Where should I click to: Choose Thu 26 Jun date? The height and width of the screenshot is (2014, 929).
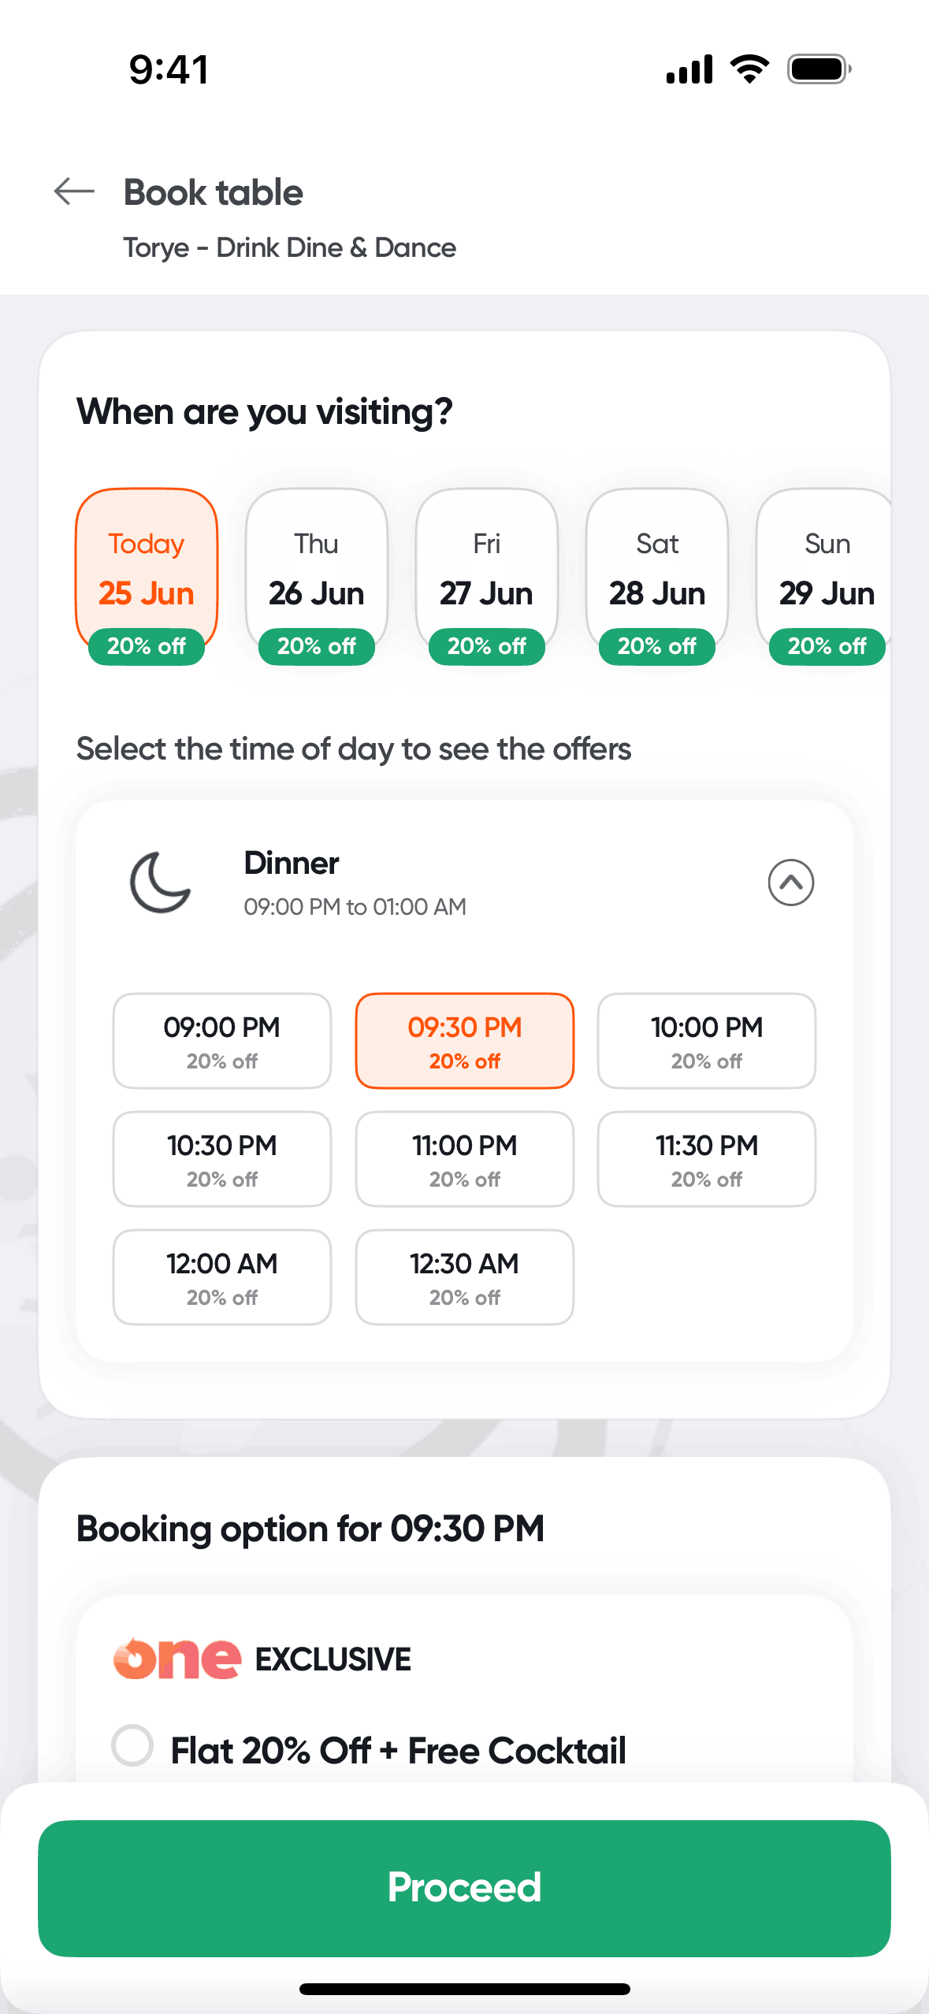click(x=317, y=570)
